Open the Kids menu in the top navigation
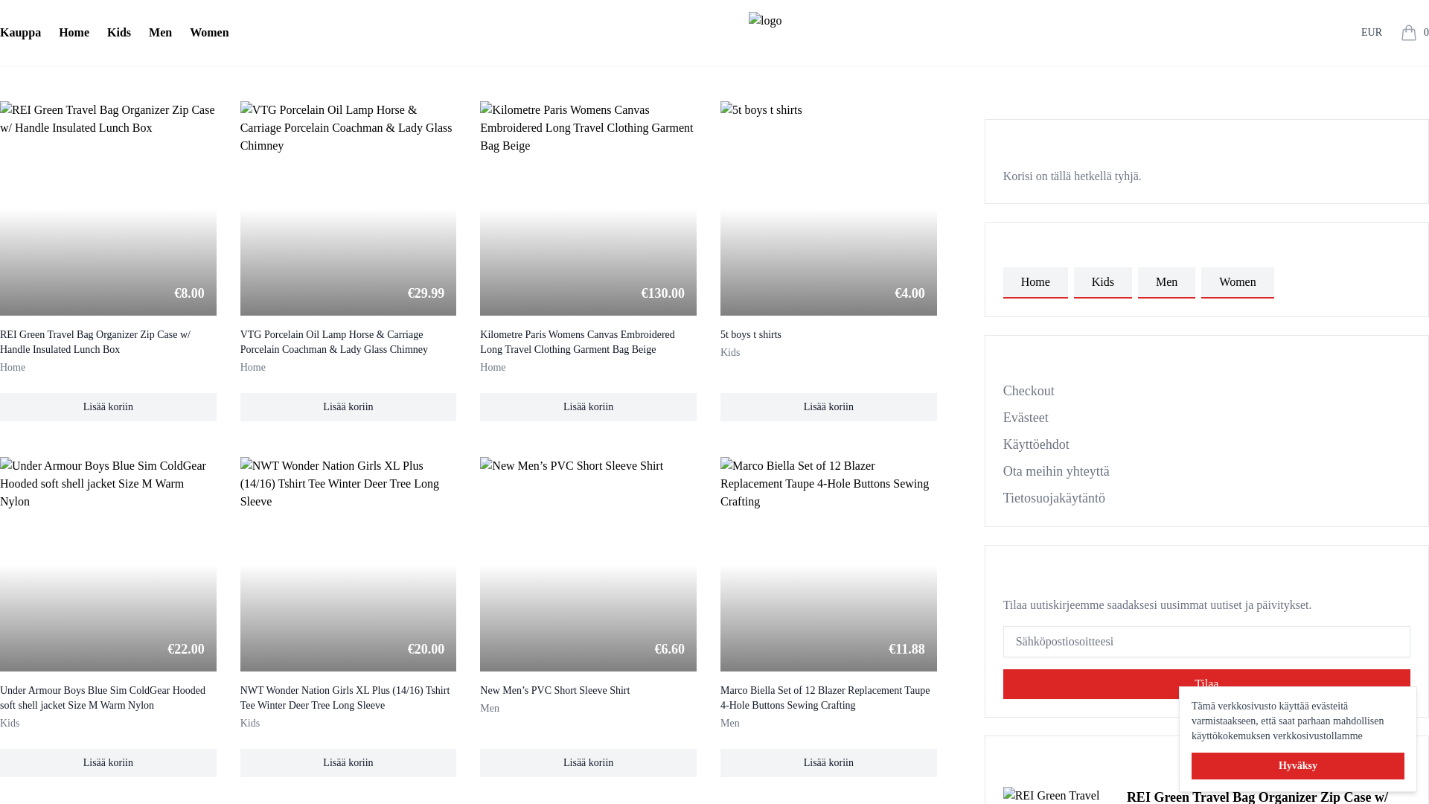This screenshot has width=1429, height=804. pyautogui.click(x=119, y=33)
